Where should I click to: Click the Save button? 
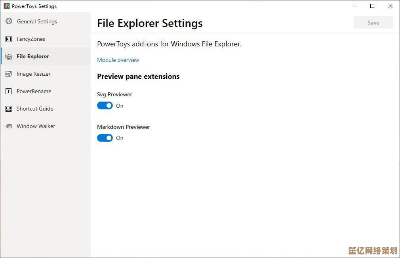[373, 22]
